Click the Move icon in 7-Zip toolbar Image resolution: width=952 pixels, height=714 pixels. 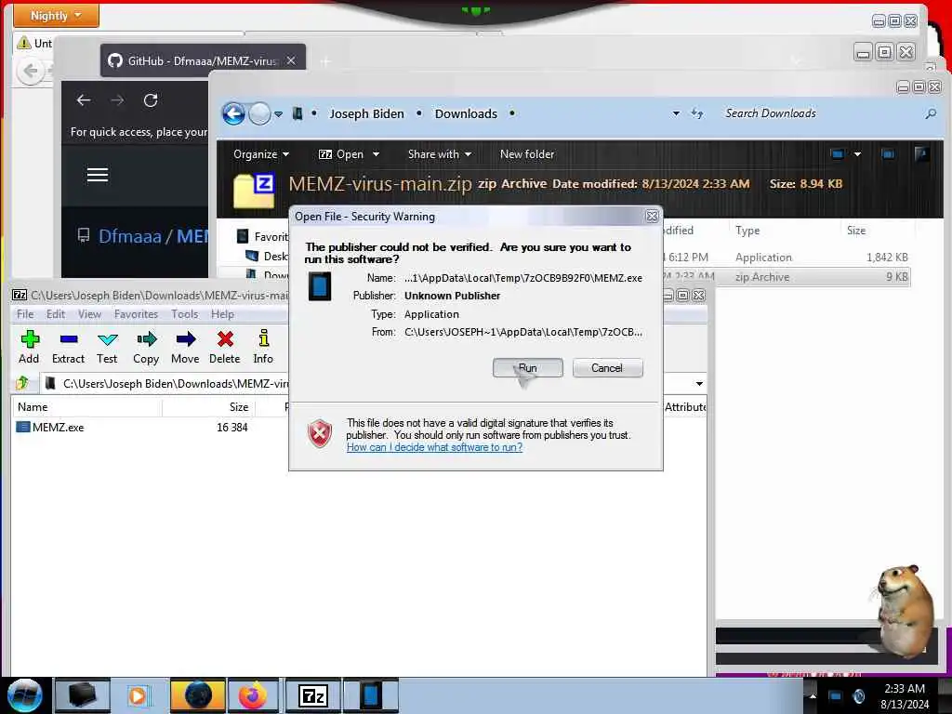pos(185,348)
